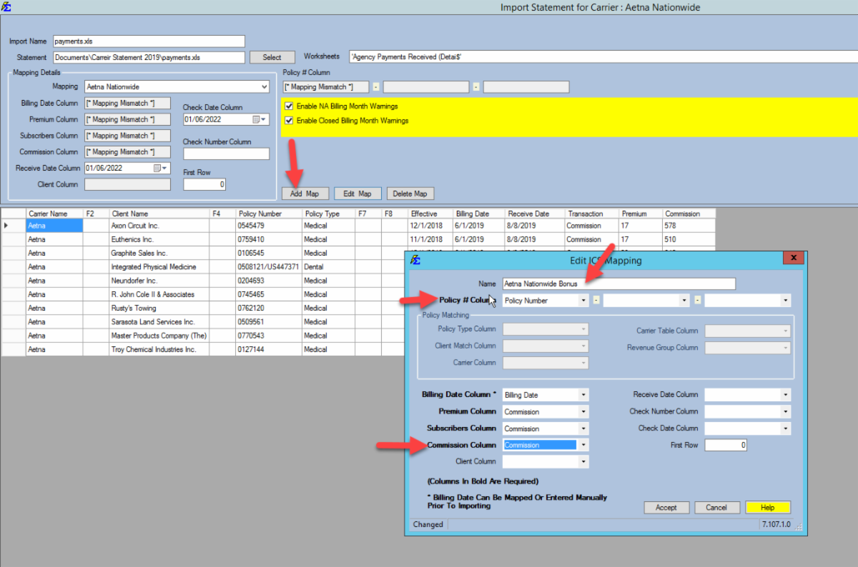Expand the Commission Column dropdown arrow
This screenshot has height=567, width=858.
583,445
